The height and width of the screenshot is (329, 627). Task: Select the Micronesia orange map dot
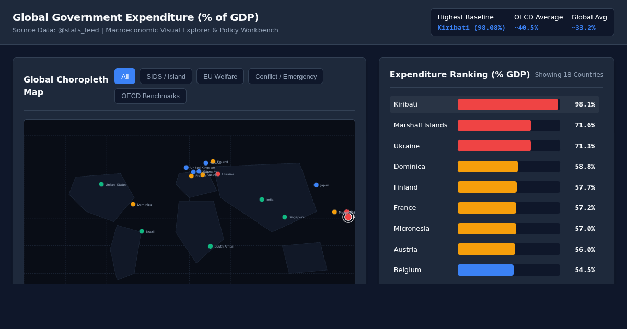click(334, 212)
